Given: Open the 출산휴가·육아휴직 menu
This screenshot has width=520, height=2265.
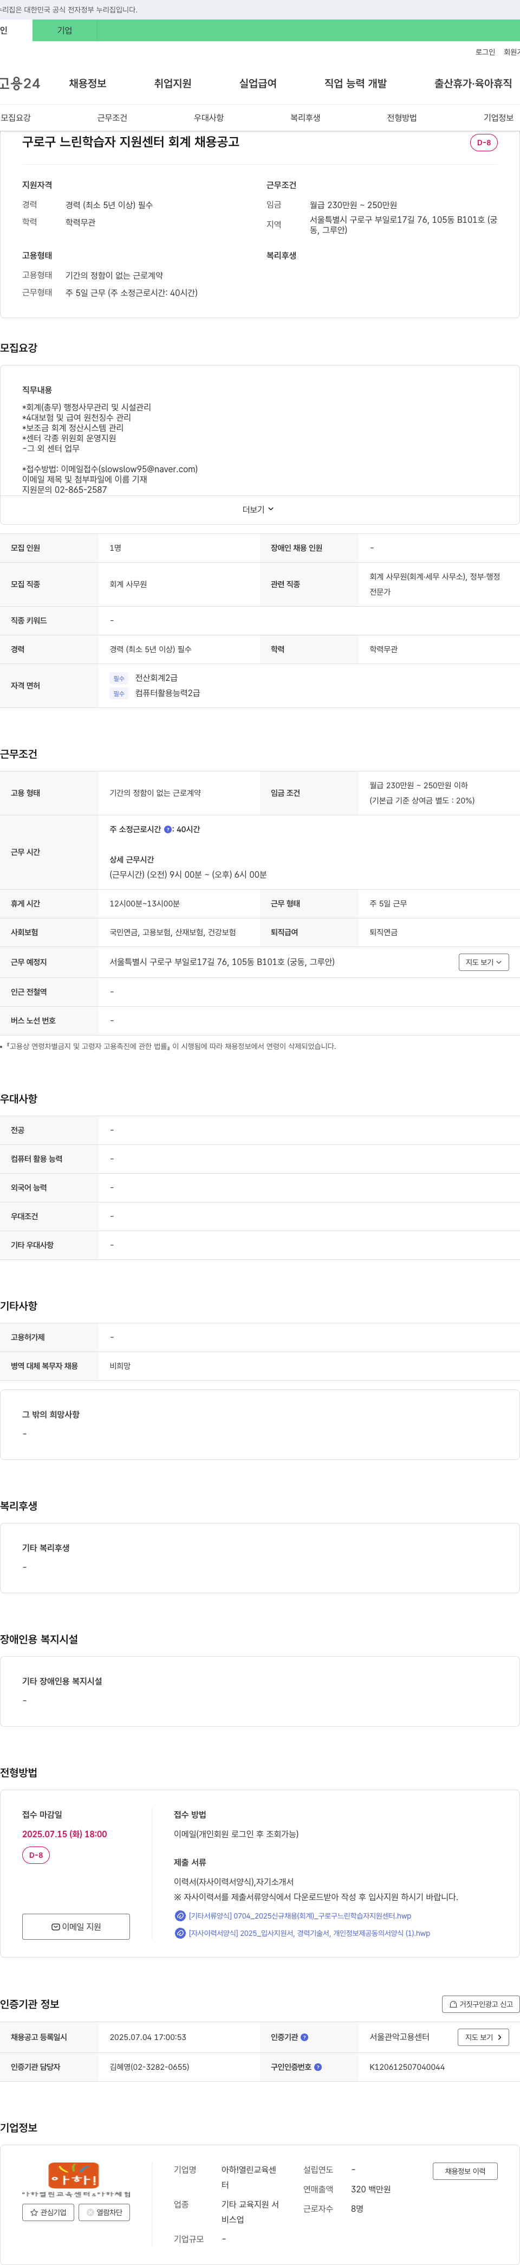Looking at the screenshot, I should click(472, 83).
